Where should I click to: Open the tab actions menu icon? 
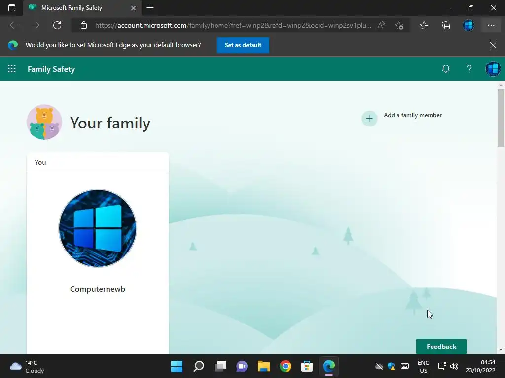point(12,8)
